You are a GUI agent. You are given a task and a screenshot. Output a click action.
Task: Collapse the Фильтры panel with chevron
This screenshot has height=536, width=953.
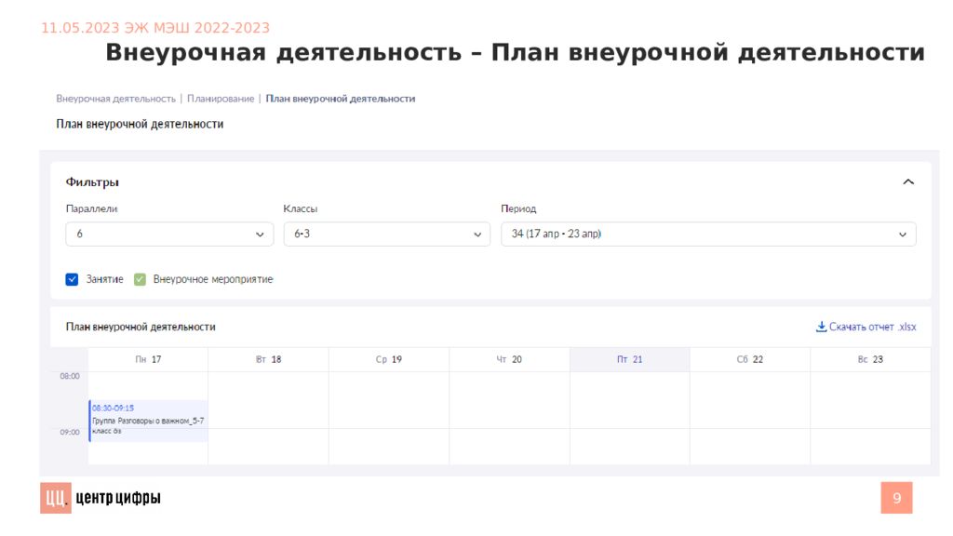[908, 182]
